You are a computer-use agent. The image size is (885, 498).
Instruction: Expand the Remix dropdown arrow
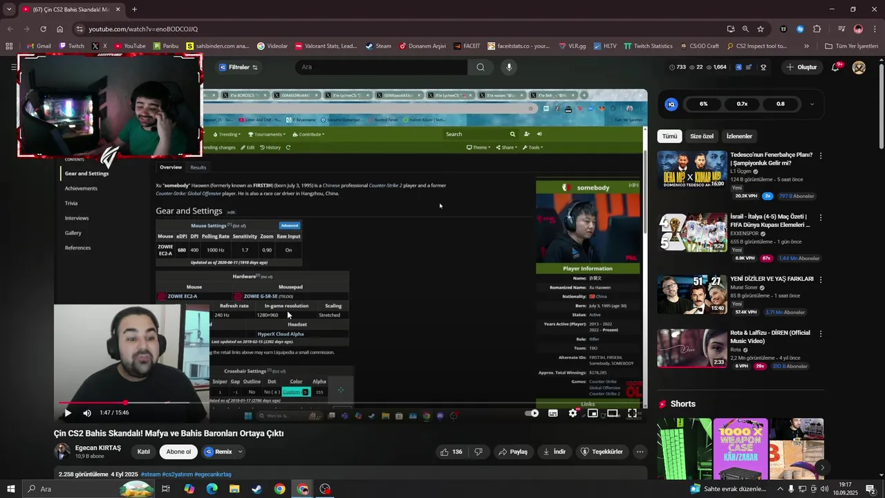[x=240, y=452]
